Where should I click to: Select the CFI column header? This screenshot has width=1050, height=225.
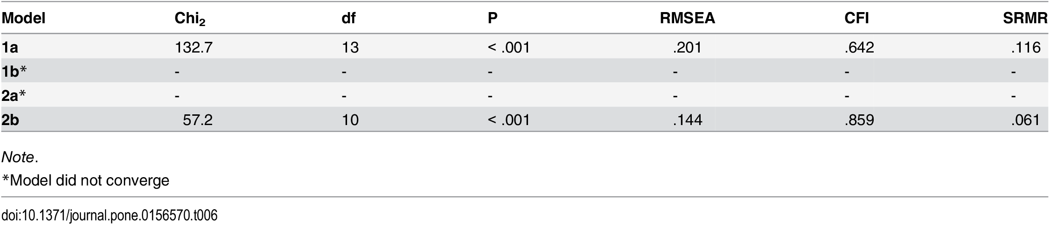(x=856, y=18)
